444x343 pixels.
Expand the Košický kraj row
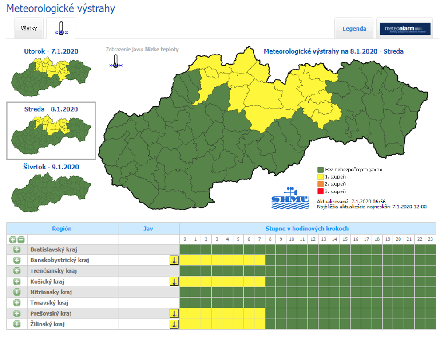17,281
